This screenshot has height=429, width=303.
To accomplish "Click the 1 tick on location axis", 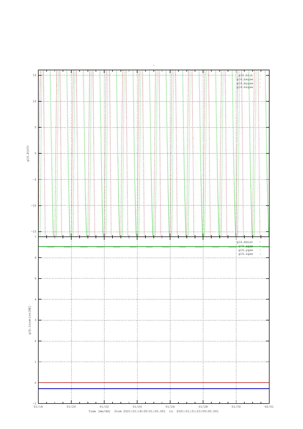I will pyautogui.click(x=35, y=362).
